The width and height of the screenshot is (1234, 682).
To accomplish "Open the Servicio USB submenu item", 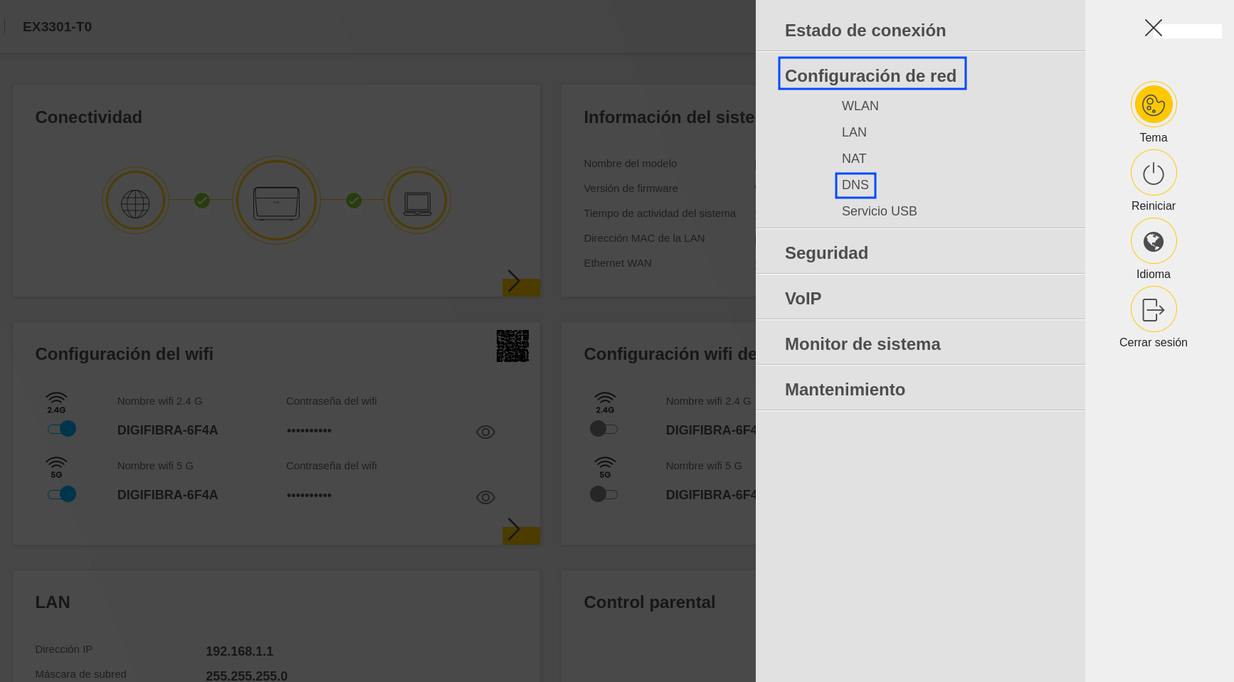I will coord(879,211).
